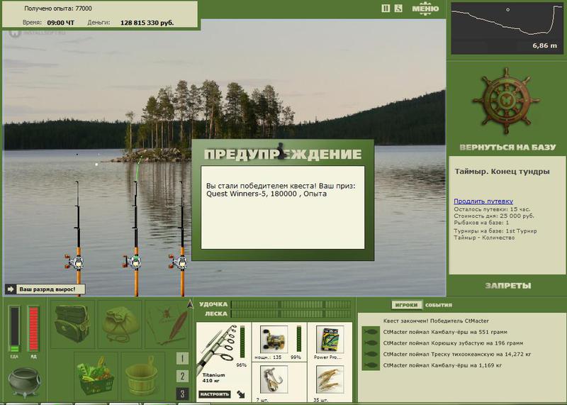Image resolution: width=567 pixels, height=405 pixels.
Task: Click the middle fishing rod reel with the green spool
Action: [133, 262]
